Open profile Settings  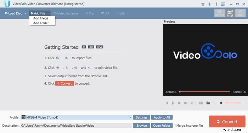tap(142, 117)
